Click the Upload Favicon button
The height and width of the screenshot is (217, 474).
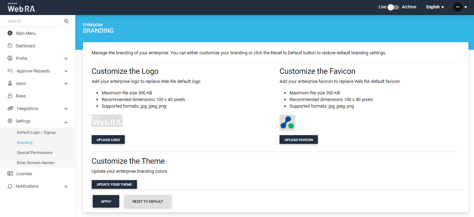[x=299, y=140]
